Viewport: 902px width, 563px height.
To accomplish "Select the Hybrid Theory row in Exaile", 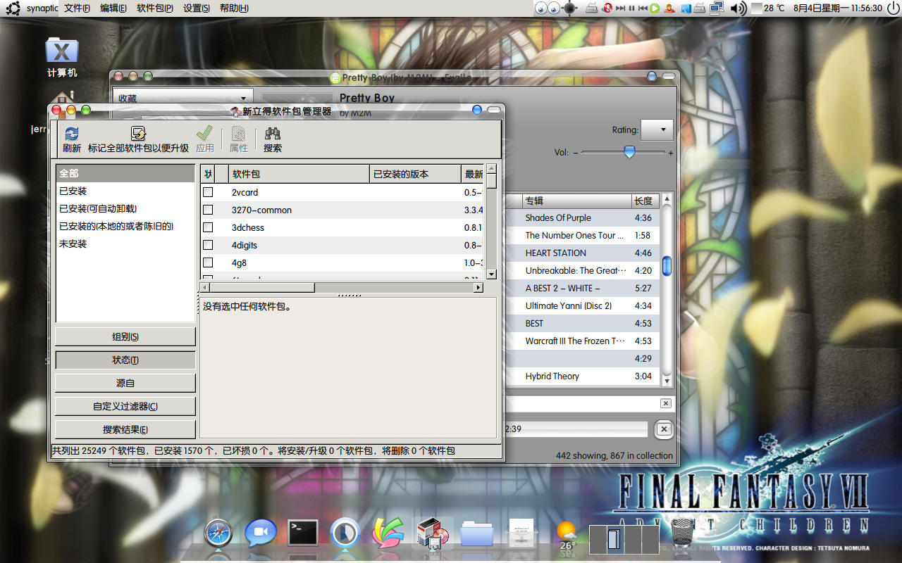I will click(x=583, y=376).
